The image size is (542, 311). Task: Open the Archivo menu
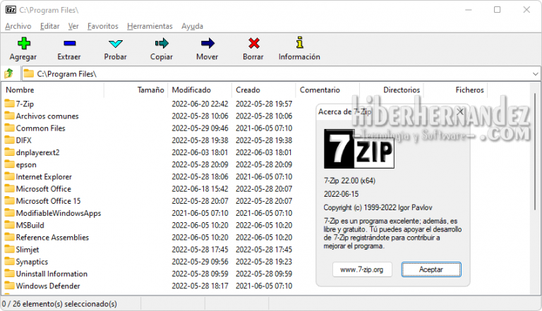click(x=18, y=26)
